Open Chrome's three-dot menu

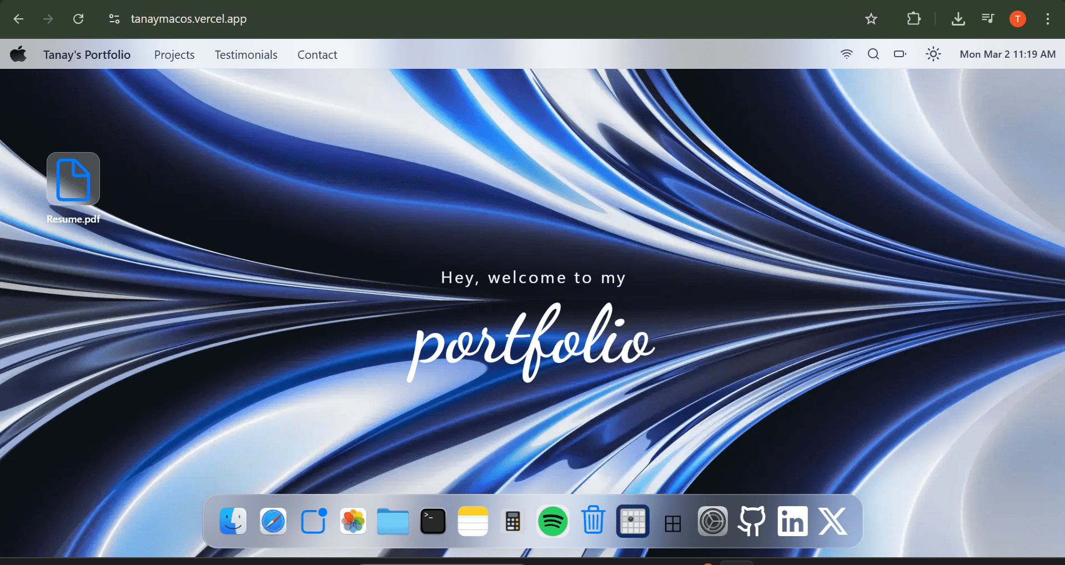click(1047, 18)
